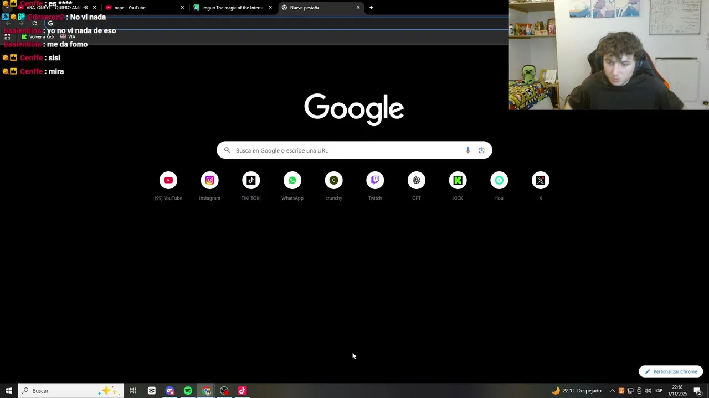Click the magnifier icon in Google search box
The image size is (709, 398).
tap(227, 150)
